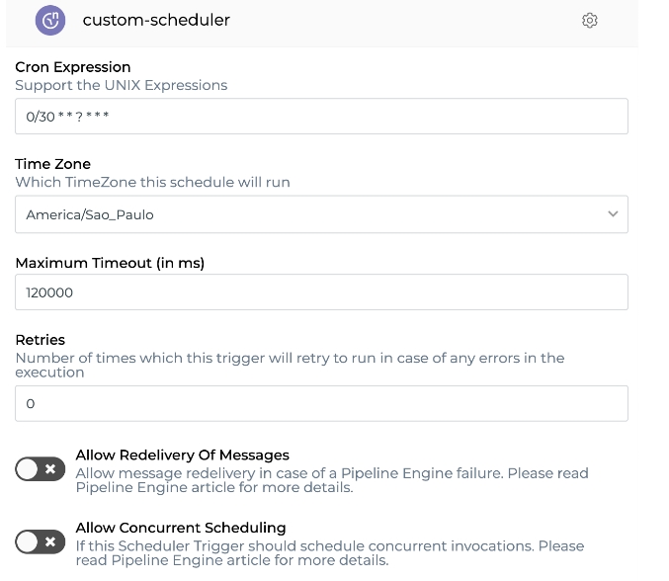Click the 'Support the UNIX Expressions' hint
The image size is (669, 581).
click(122, 85)
